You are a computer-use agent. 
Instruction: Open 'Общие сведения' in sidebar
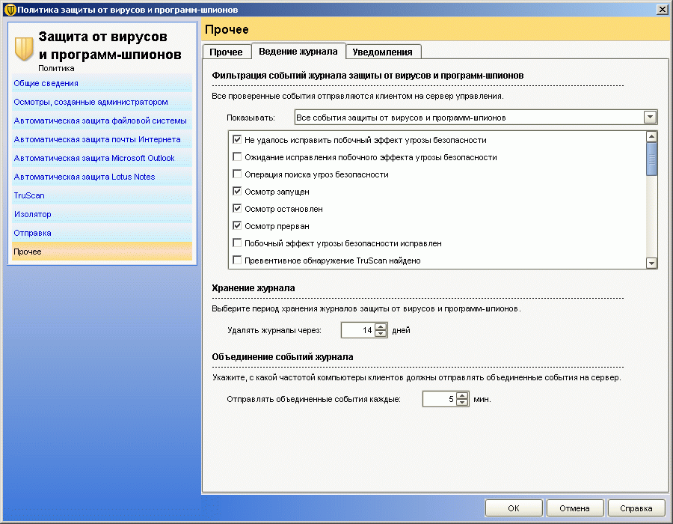point(102,83)
